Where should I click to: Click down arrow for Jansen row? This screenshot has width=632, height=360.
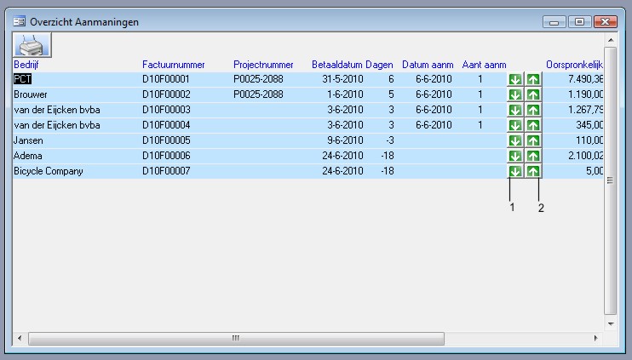click(x=514, y=140)
